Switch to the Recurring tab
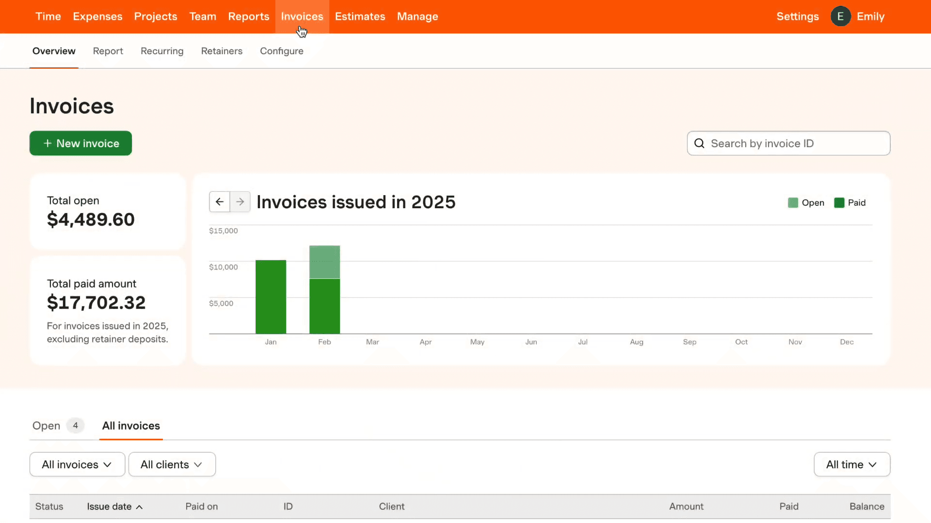Screen dimensions: 931x523 point(162,51)
